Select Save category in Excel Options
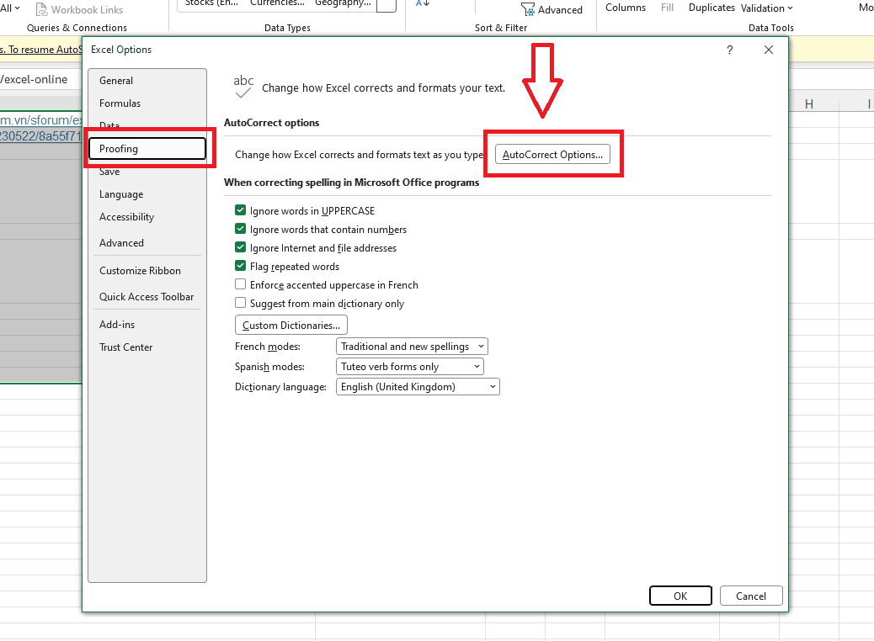 [x=147, y=172]
